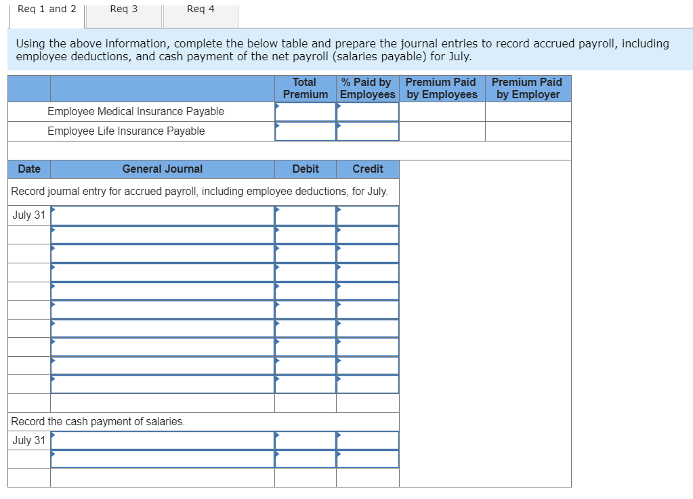
Task: Click the Debit cell in first July 31 payroll row
Action: pos(306,215)
